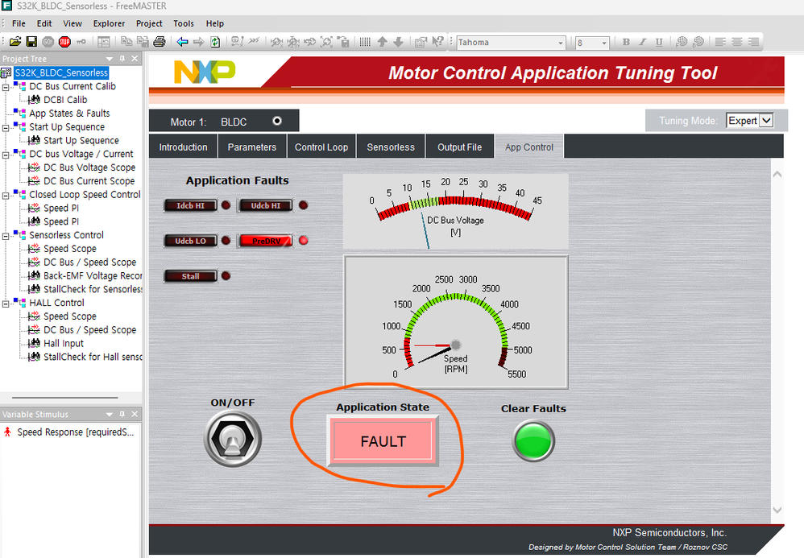
Task: Collapse the DC Bus Current Calib node
Action: [6, 87]
